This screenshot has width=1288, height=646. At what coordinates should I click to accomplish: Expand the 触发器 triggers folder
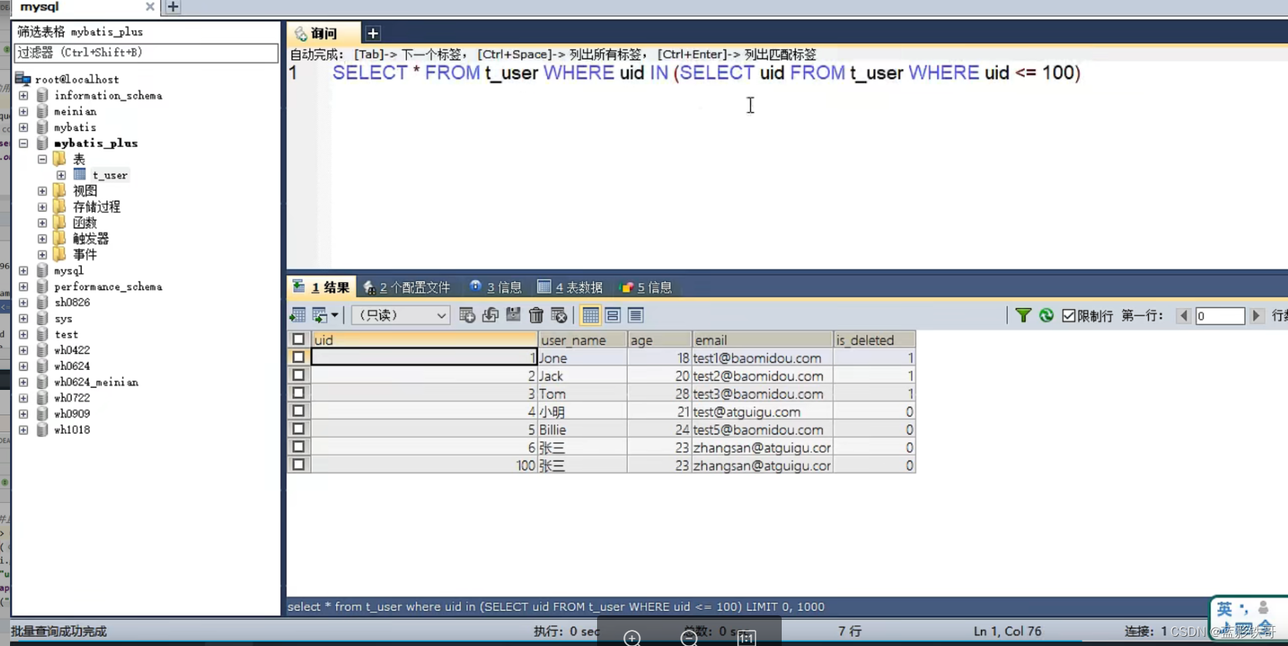click(42, 238)
